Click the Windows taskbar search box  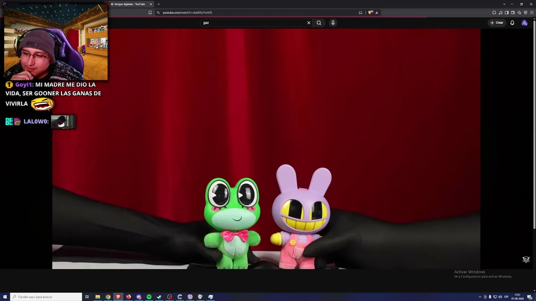click(46, 297)
